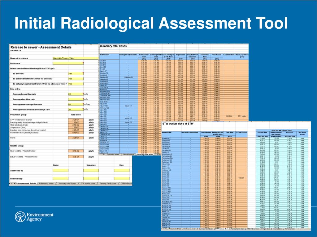
Task: Click the 'Summary total doses' sheet title
Action: click(x=113, y=46)
